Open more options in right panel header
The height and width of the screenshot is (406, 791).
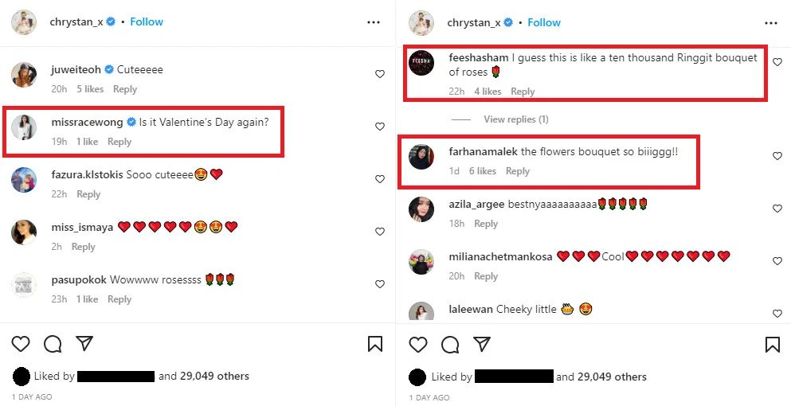pyautogui.click(x=771, y=22)
